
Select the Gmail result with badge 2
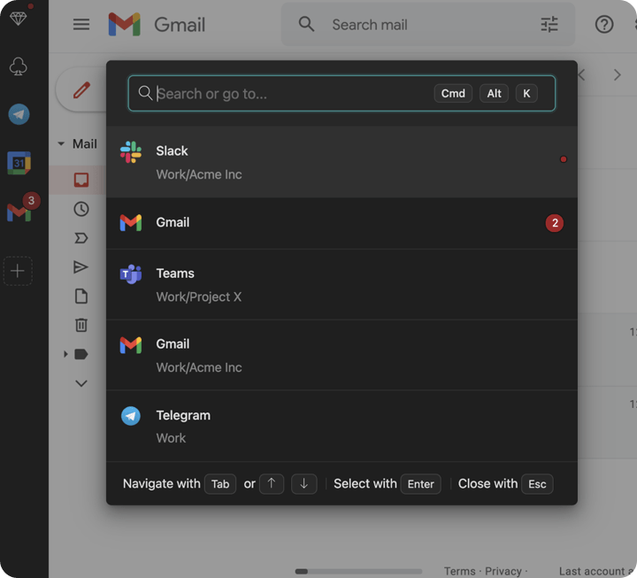[x=342, y=223]
